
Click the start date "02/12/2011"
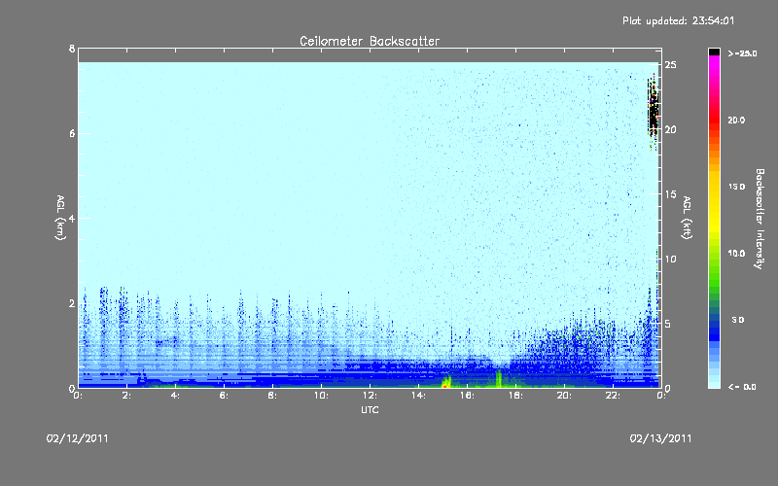point(78,438)
